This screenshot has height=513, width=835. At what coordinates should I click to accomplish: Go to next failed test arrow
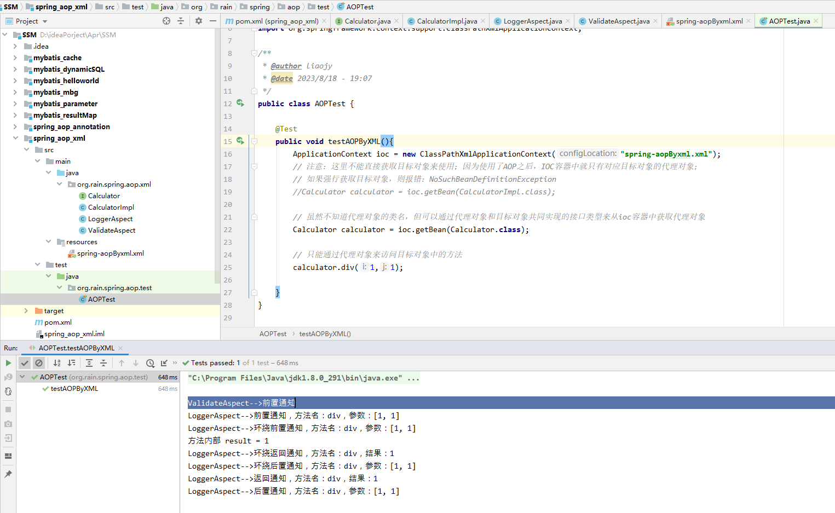click(x=136, y=363)
